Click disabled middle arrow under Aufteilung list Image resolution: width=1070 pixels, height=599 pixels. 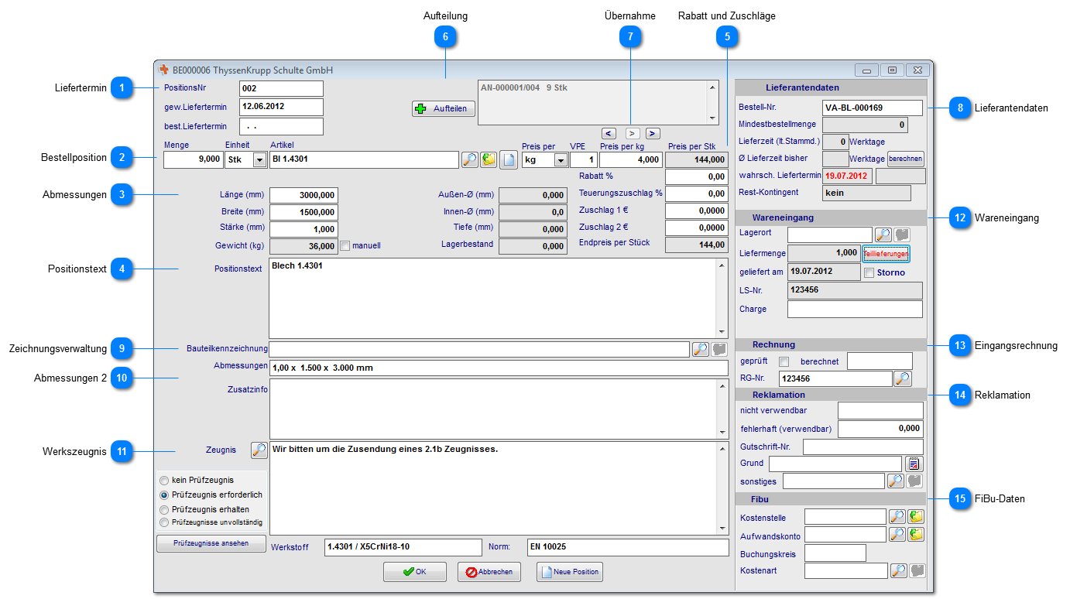(631, 133)
